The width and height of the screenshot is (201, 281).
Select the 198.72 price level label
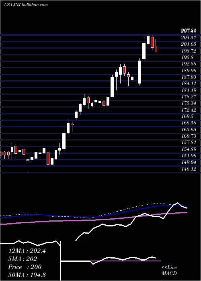[189, 51]
